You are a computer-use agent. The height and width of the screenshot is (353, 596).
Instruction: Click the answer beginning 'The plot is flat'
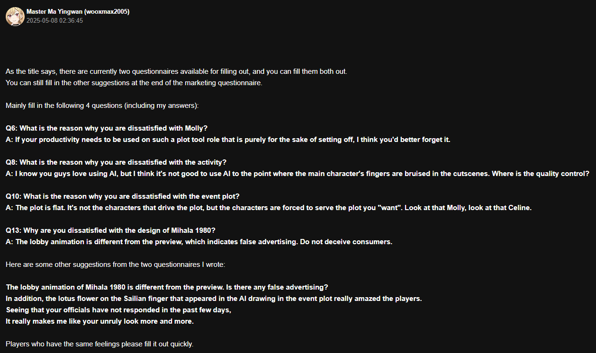pos(269,208)
